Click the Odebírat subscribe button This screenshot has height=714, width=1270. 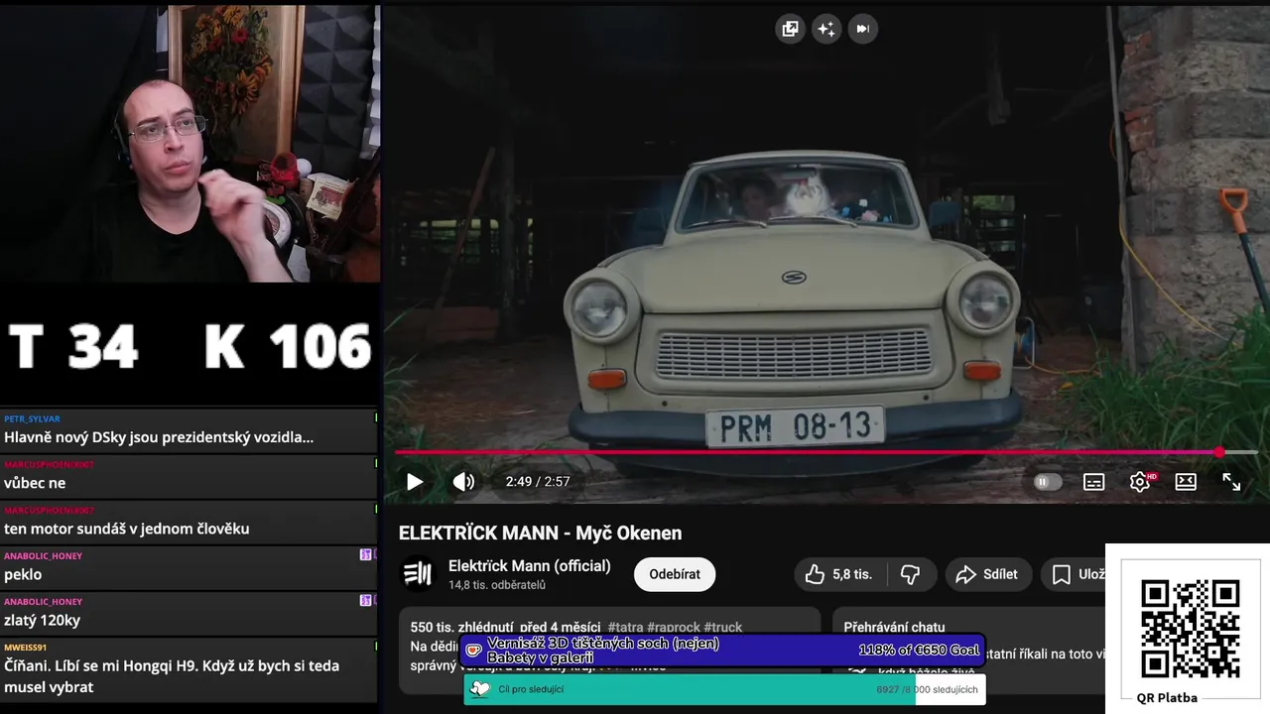click(675, 574)
